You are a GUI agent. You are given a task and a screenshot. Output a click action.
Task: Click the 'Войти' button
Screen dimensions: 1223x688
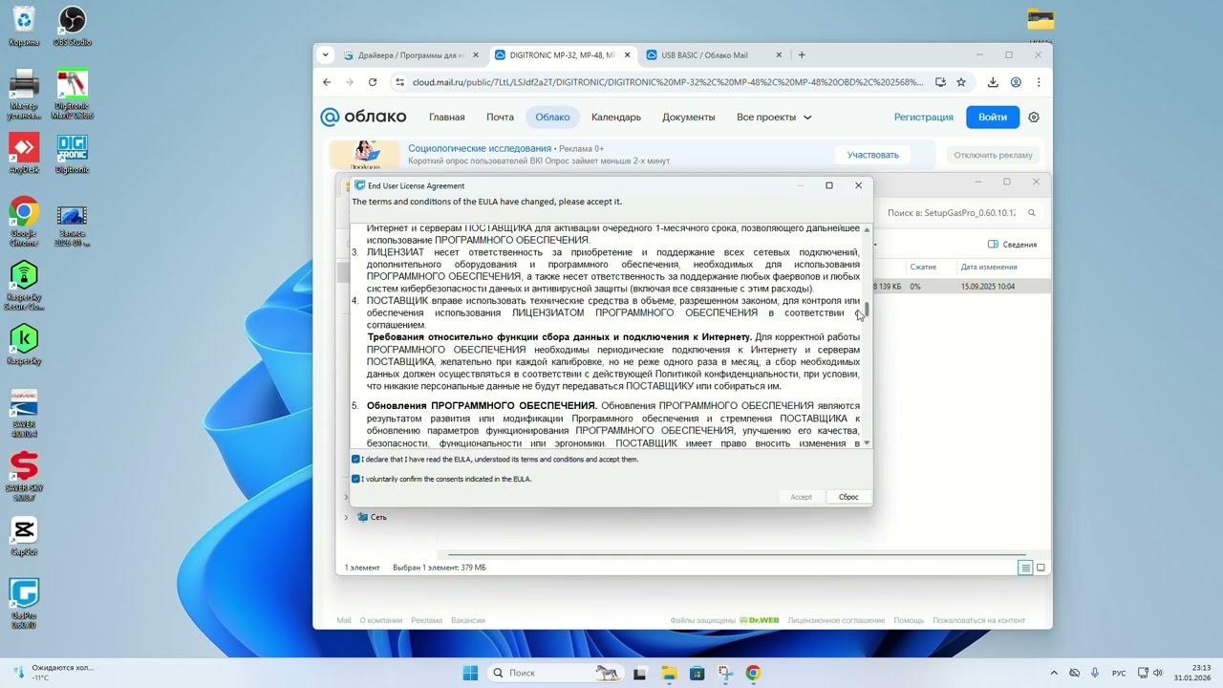pyautogui.click(x=993, y=118)
